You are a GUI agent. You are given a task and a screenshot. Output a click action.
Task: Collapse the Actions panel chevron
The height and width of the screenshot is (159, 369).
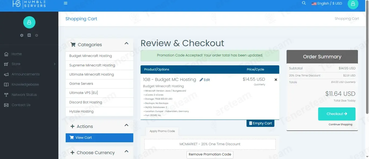coord(126,125)
